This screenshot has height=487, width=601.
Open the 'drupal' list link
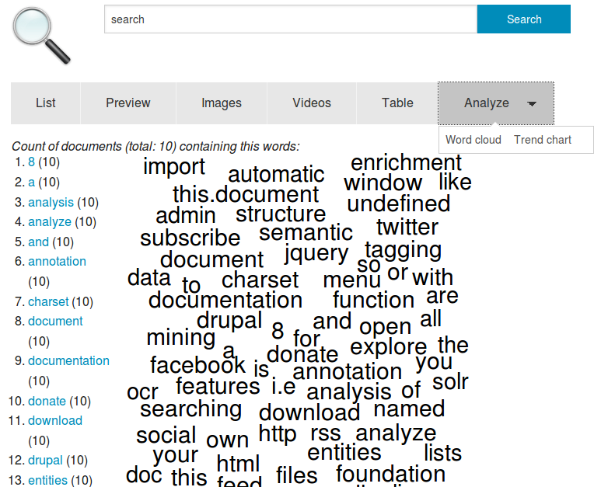(x=45, y=460)
